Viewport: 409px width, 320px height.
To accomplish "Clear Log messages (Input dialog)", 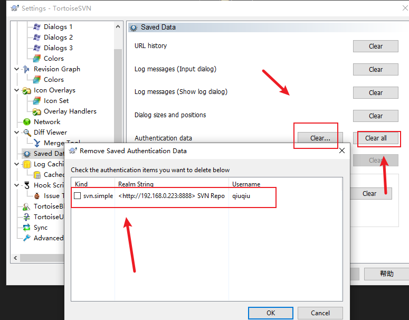I will coord(376,69).
